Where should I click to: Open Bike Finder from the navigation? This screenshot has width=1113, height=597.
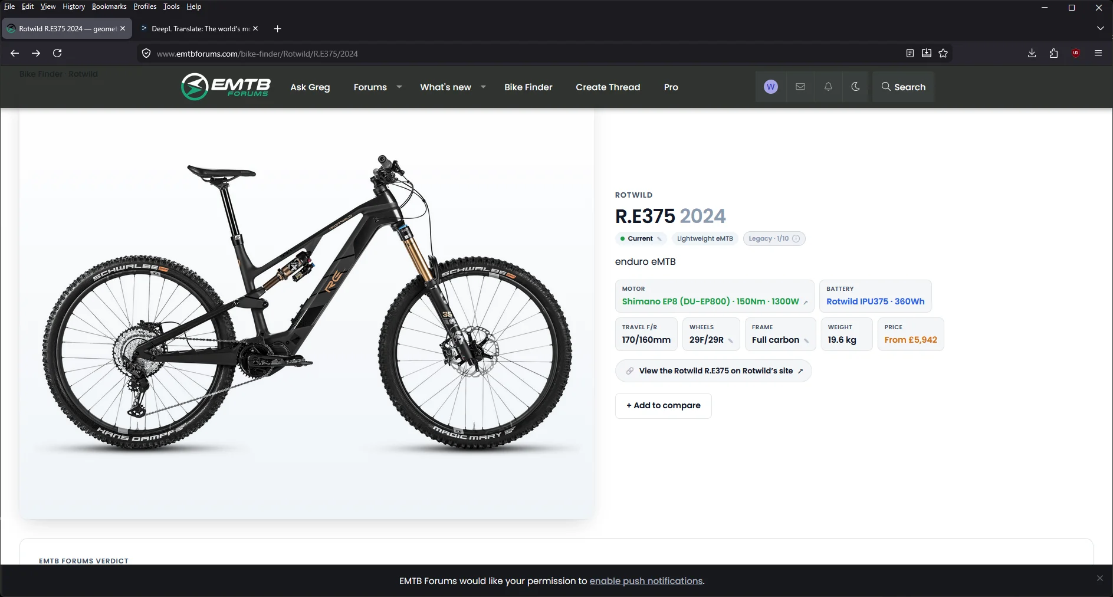528,87
